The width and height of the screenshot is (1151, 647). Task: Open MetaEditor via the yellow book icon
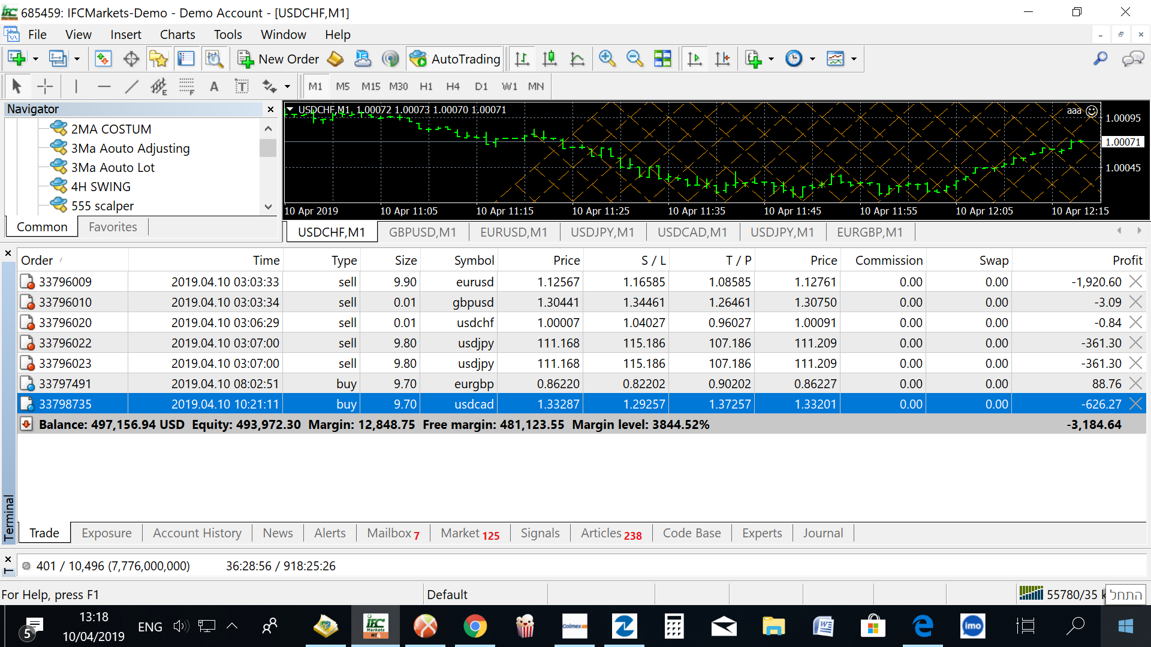(x=336, y=59)
